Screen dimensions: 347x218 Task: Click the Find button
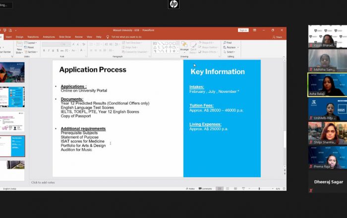tap(227, 43)
